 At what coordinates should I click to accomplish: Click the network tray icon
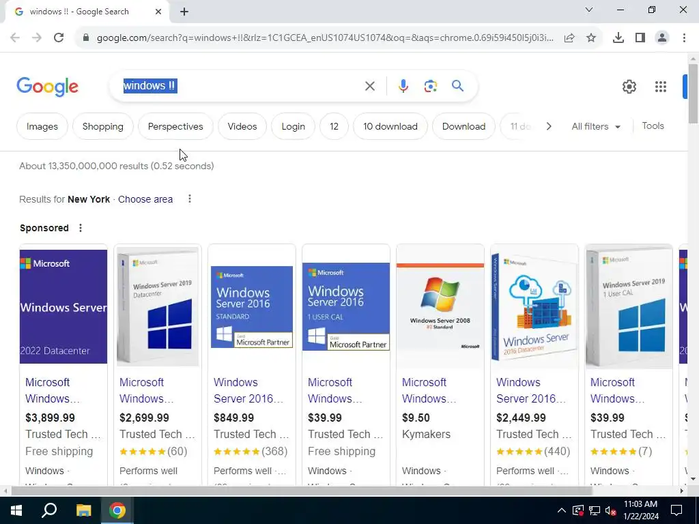(595, 510)
